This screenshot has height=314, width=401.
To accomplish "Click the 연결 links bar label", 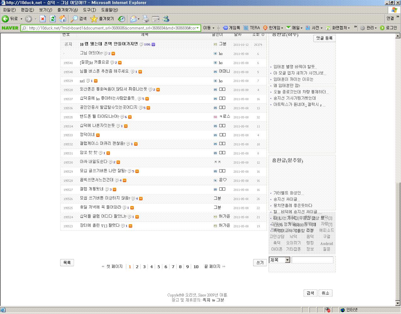I will (390, 19).
